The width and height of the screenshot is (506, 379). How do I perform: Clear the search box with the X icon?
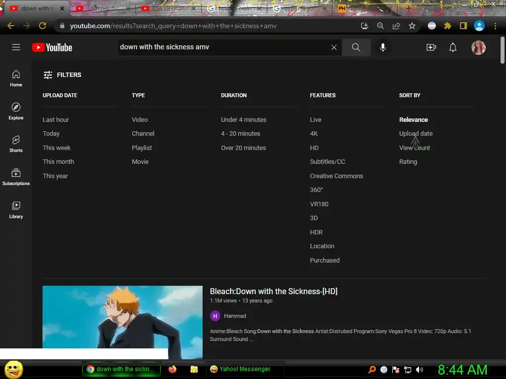[x=334, y=47]
